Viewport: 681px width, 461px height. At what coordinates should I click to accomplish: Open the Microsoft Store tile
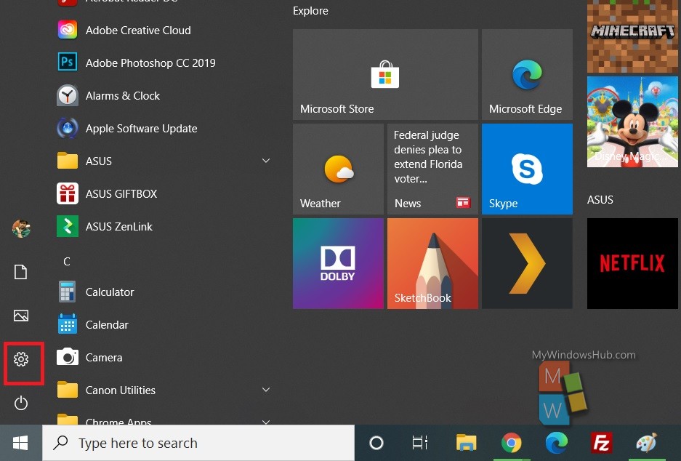click(x=385, y=74)
